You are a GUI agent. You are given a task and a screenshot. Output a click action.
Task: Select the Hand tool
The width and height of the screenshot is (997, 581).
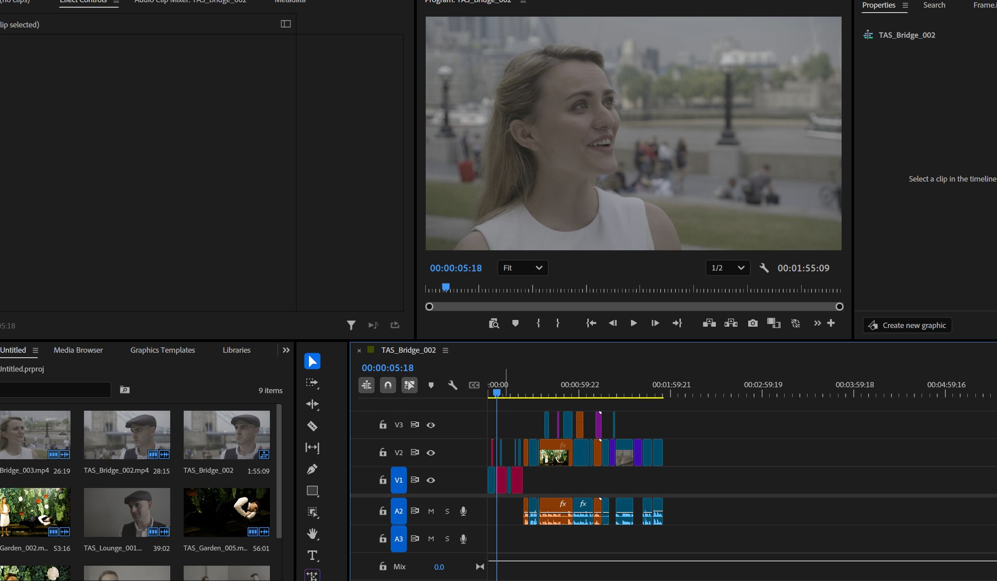[x=312, y=534]
